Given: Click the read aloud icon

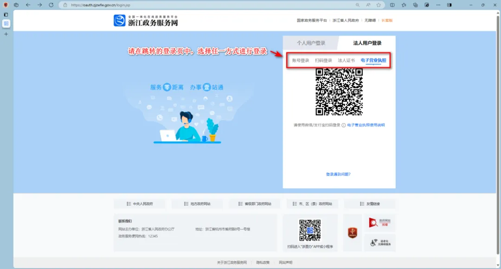Looking at the screenshot, I should click(368, 5).
